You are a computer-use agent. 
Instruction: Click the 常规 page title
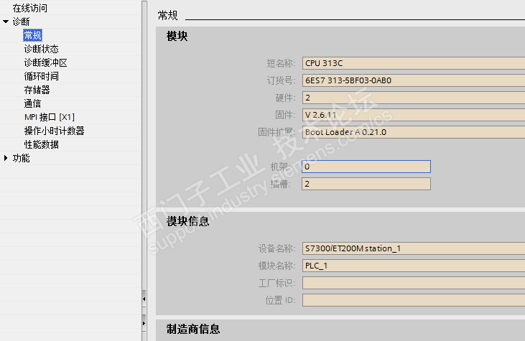(x=168, y=15)
